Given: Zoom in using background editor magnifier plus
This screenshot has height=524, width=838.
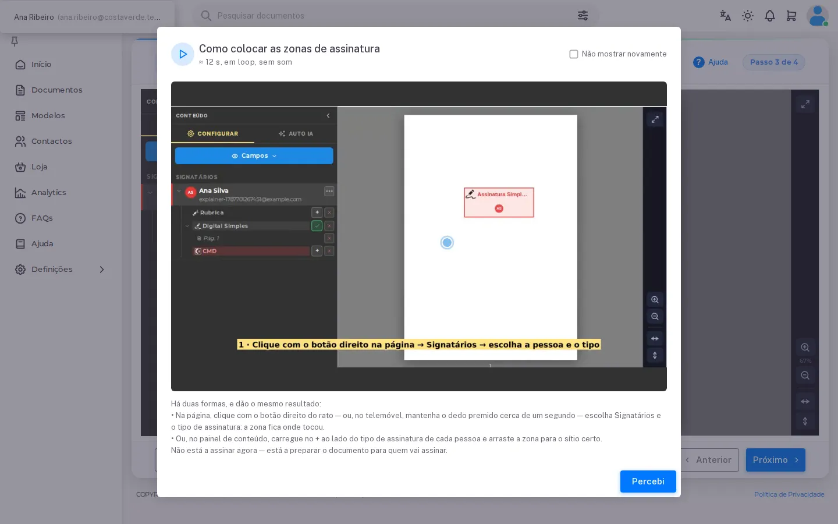Looking at the screenshot, I should [805, 348].
